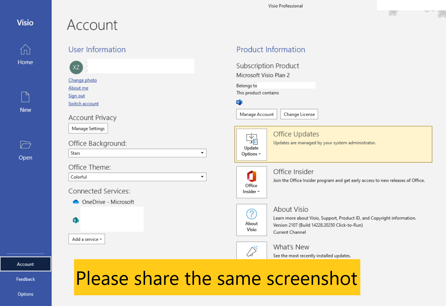446x306 pixels.
Task: Click the SharePoint service icon
Action: [76, 220]
